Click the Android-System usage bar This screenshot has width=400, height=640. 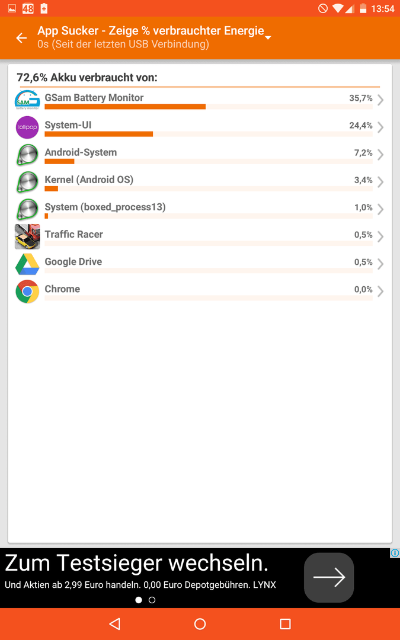pyautogui.click(x=209, y=162)
